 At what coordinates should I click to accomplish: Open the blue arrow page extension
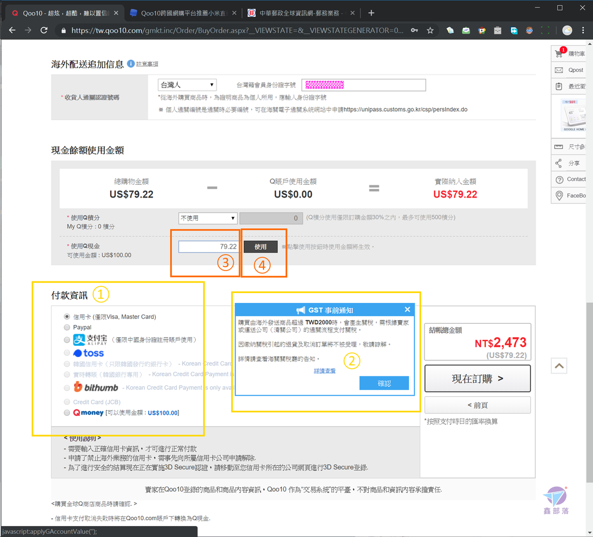(514, 30)
